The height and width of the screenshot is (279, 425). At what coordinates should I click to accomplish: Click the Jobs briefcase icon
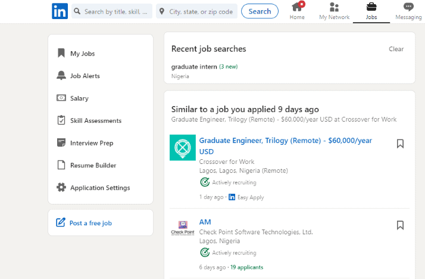(x=371, y=7)
